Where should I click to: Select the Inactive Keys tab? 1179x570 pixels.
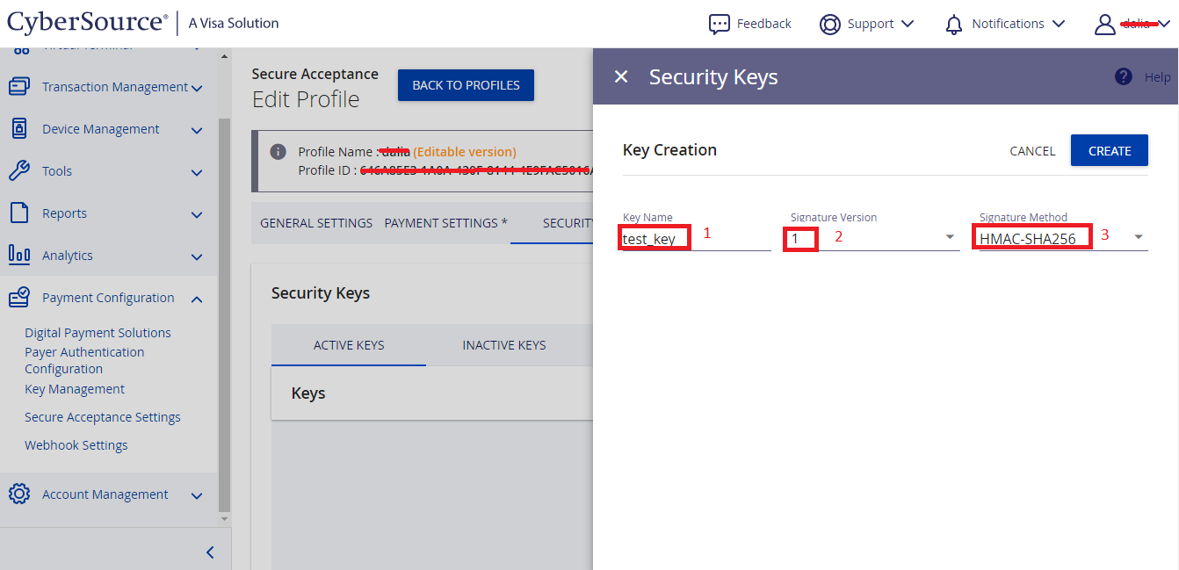coord(504,345)
